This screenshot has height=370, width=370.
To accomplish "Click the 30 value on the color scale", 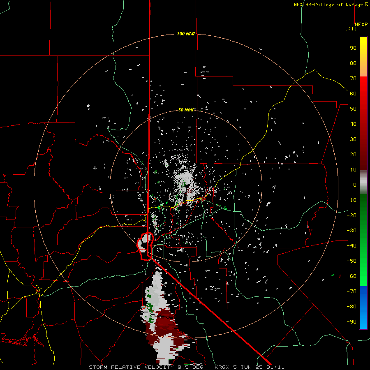I will point(353,139).
